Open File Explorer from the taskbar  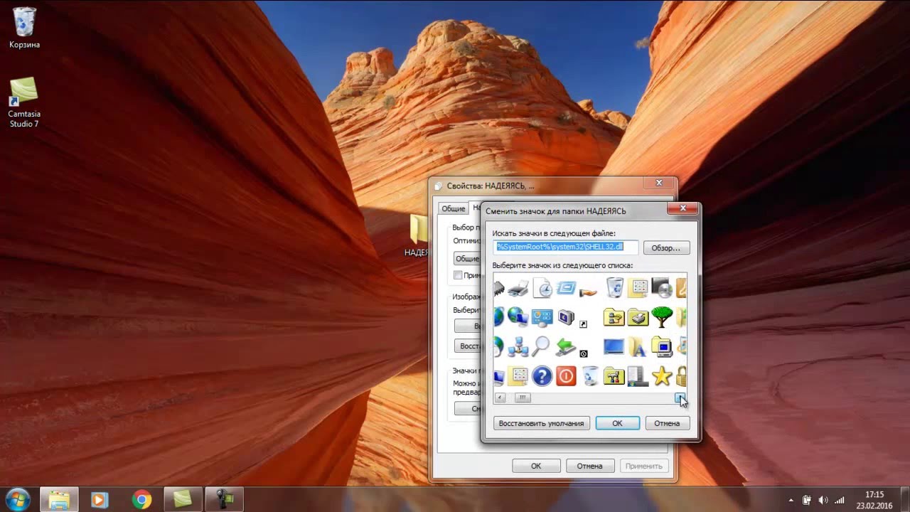click(x=59, y=499)
